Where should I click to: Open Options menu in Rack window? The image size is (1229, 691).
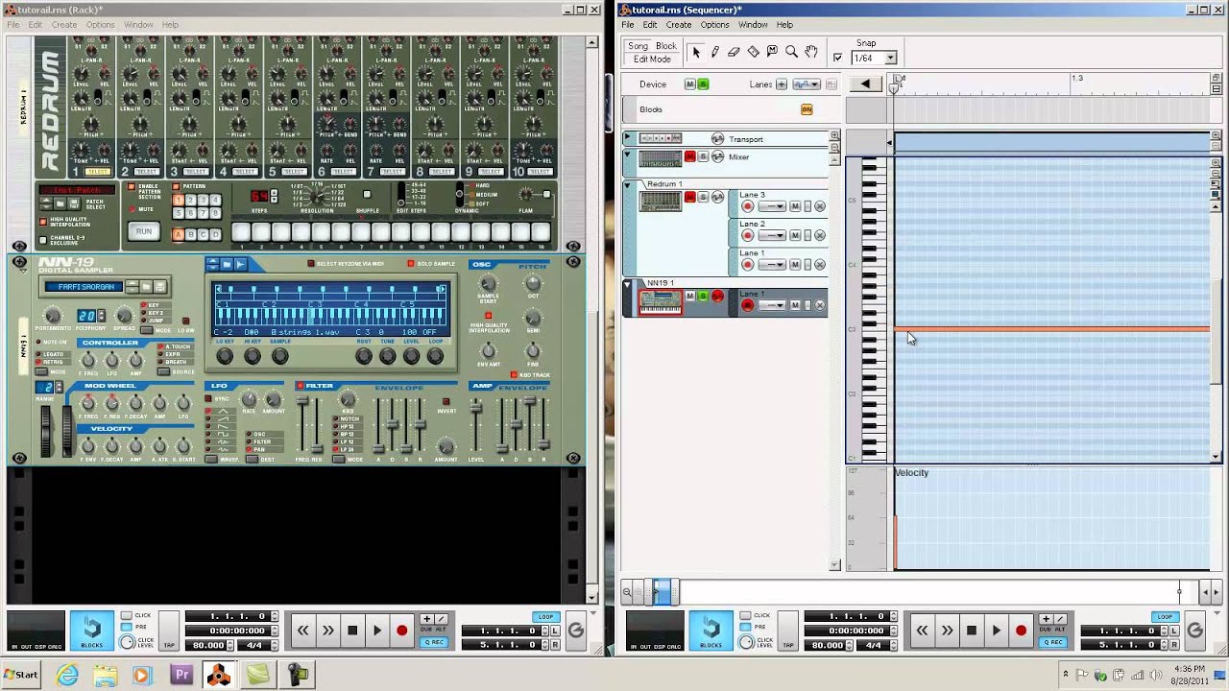click(x=100, y=25)
